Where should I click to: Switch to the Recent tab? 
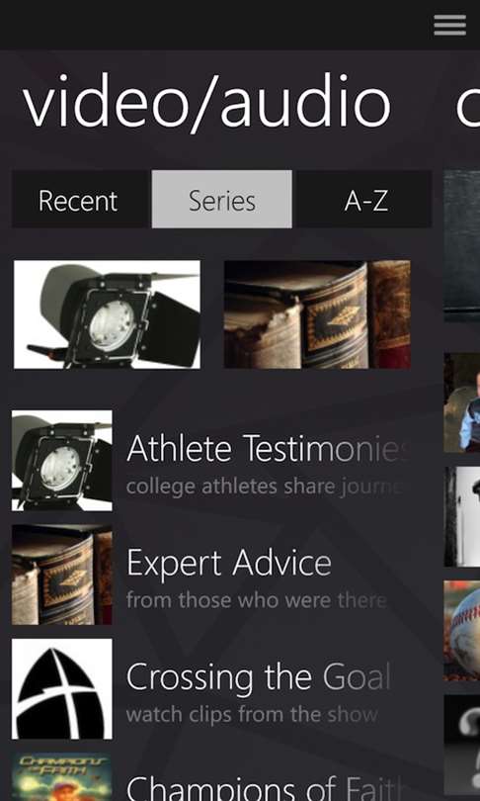(x=78, y=200)
